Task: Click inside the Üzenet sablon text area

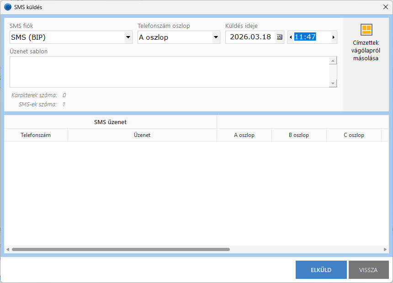Action: [169, 72]
